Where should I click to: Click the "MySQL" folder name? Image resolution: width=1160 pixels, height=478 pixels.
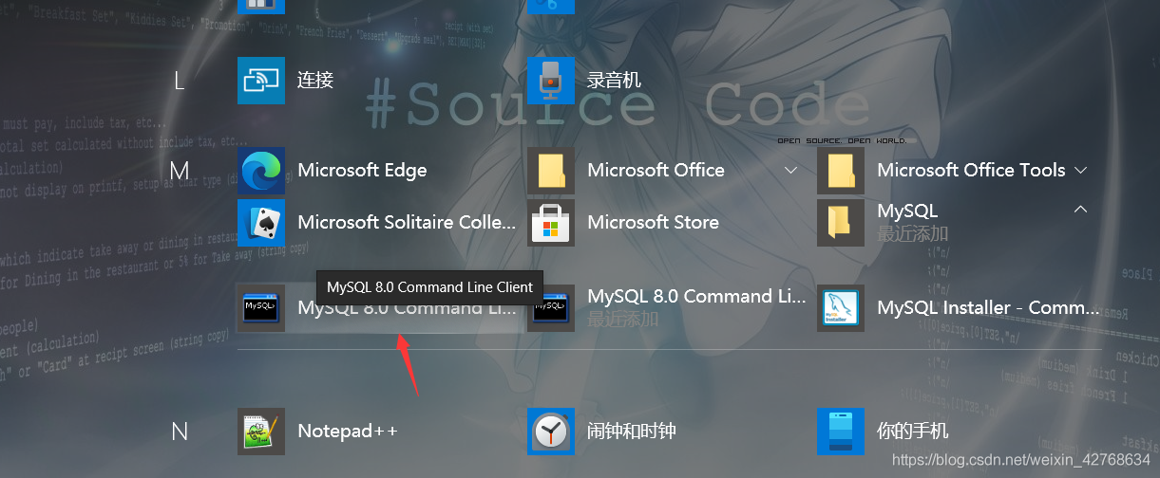point(907,211)
